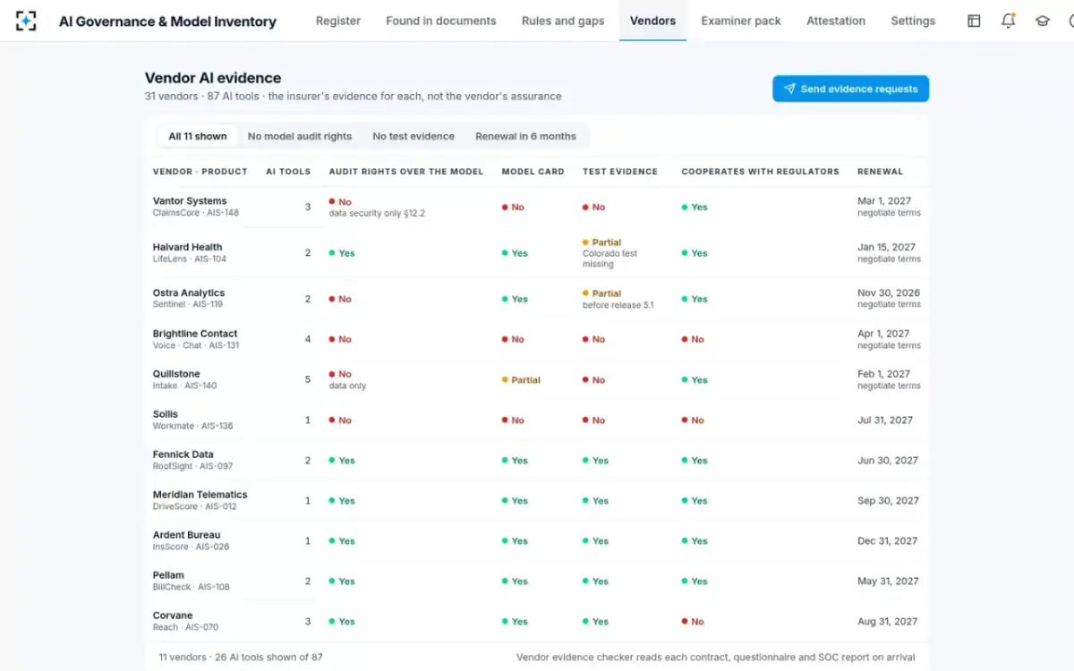Click Quillstone renewal date Feb 1, 2027
The width and height of the screenshot is (1074, 671).
(x=883, y=374)
